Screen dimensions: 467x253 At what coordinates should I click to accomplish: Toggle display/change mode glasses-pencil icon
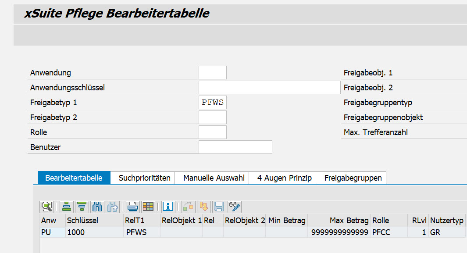tap(235, 206)
